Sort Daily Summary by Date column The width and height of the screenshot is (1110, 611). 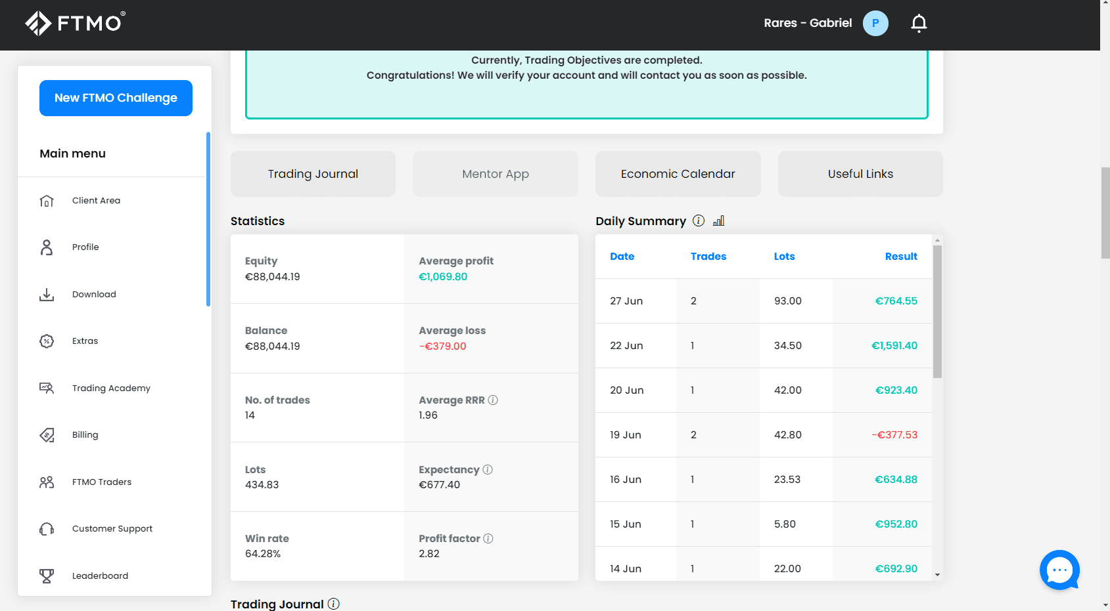pyautogui.click(x=622, y=257)
